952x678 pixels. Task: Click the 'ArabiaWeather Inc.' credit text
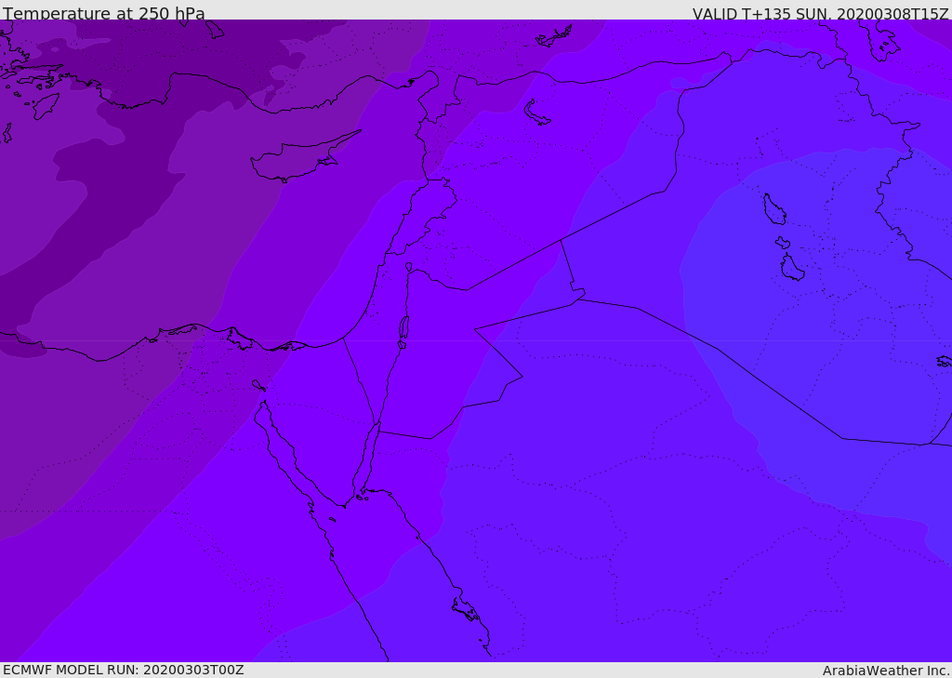coord(886,670)
